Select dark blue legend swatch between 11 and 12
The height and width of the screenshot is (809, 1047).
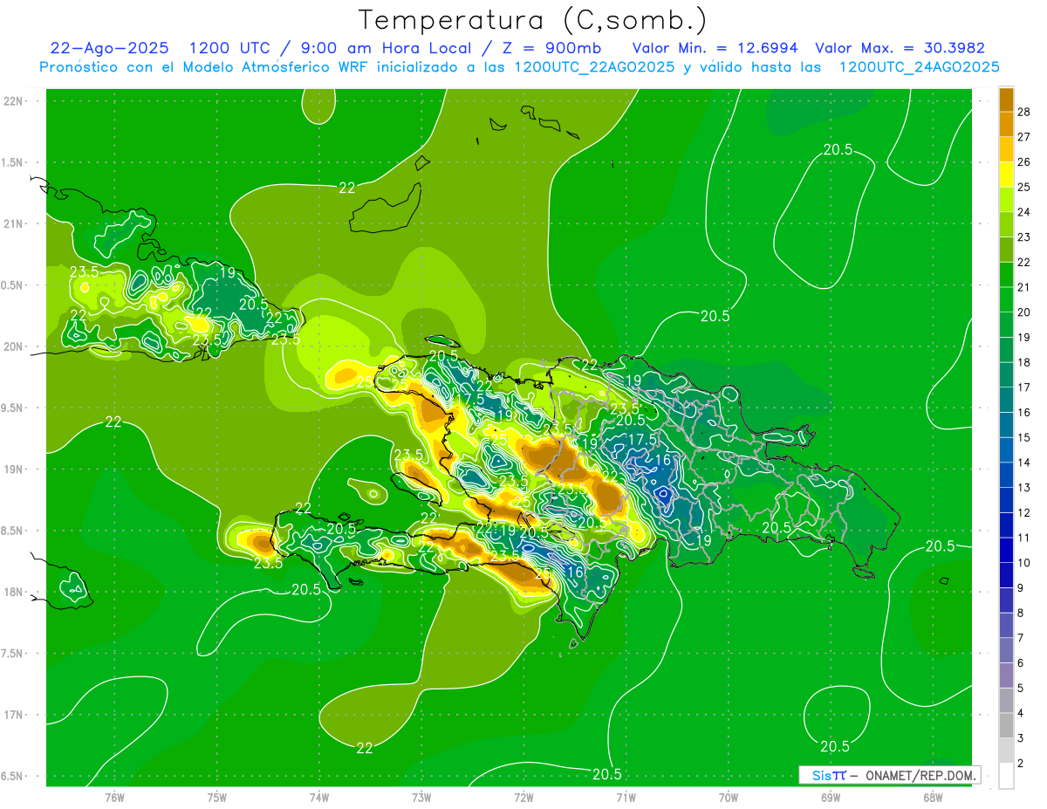tap(1006, 525)
